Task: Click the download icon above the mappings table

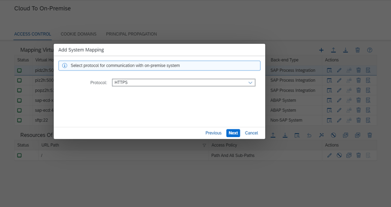Action: pyautogui.click(x=345, y=50)
